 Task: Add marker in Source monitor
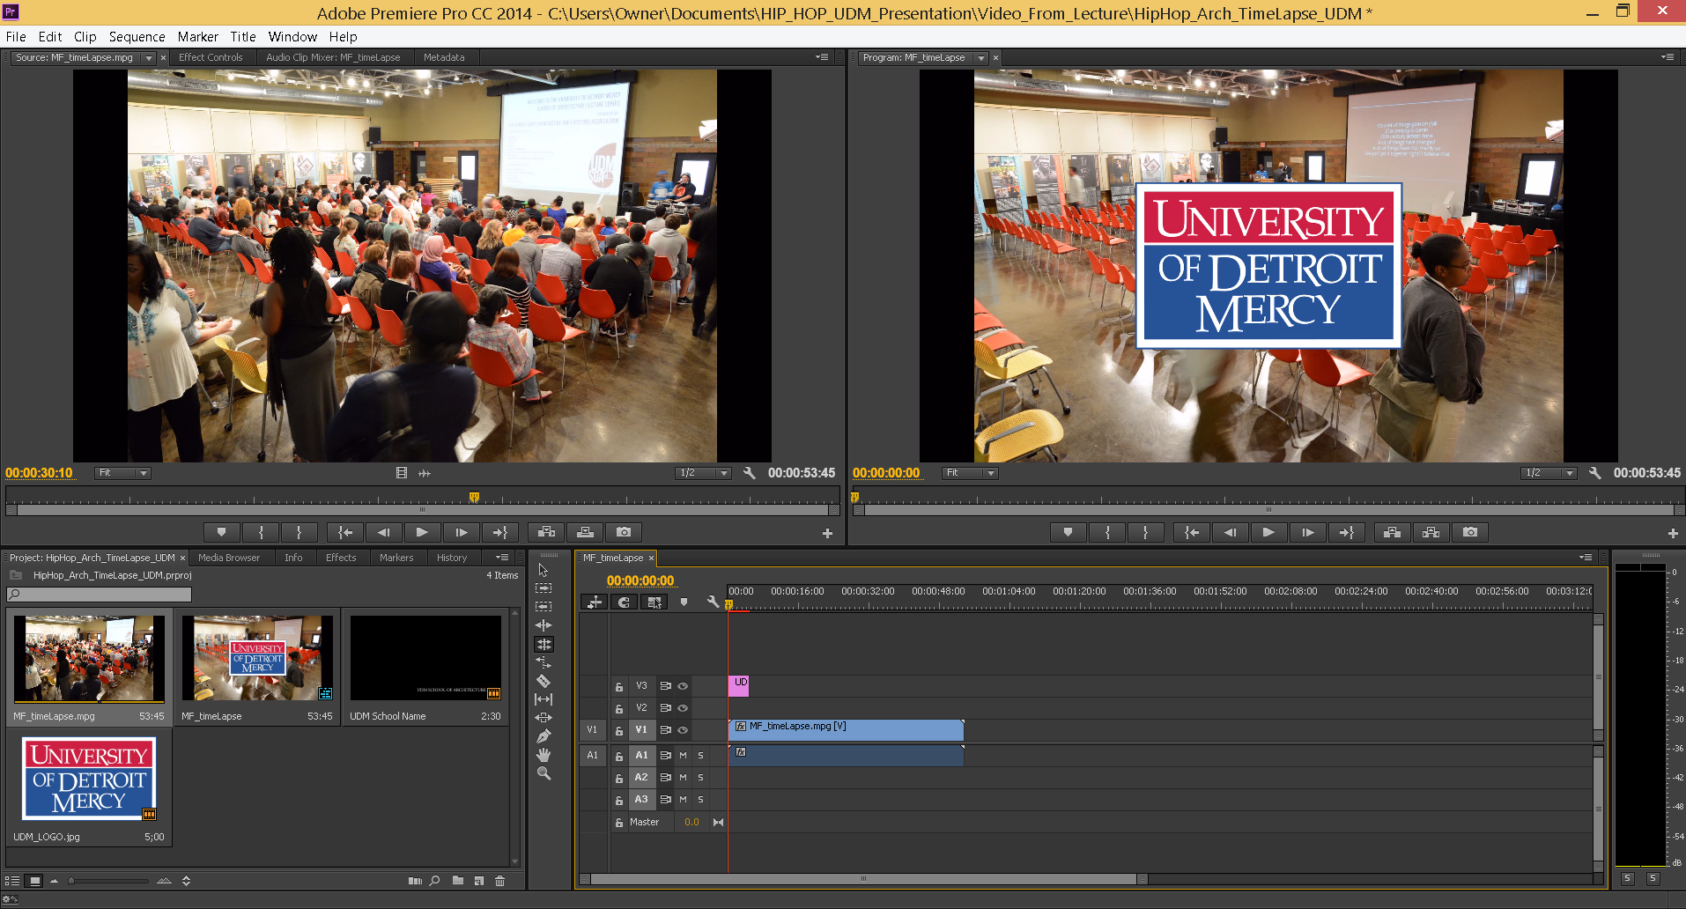point(221,532)
